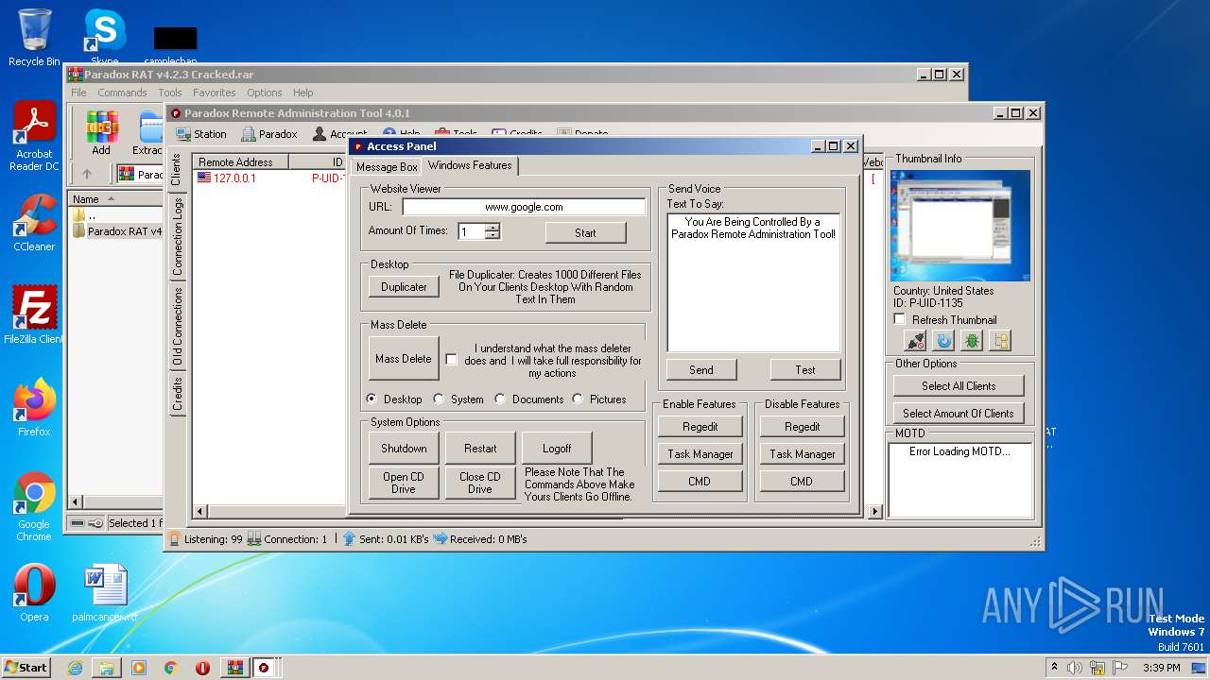
Task: Click left arrow of client list scrollbar
Action: coord(199,512)
